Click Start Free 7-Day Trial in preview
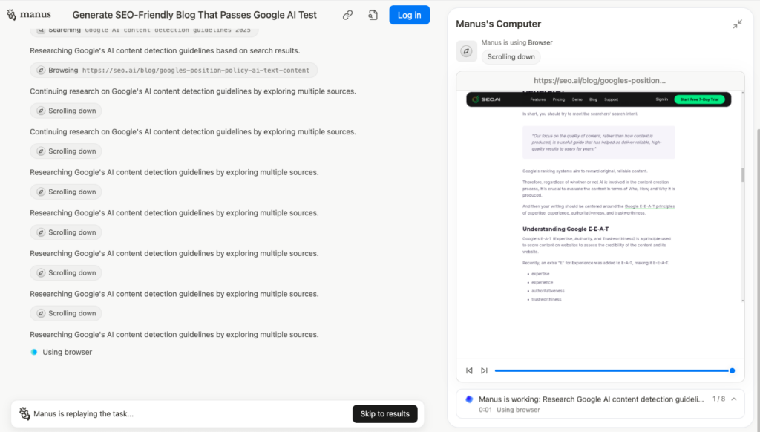Image resolution: width=760 pixels, height=432 pixels. [x=699, y=99]
